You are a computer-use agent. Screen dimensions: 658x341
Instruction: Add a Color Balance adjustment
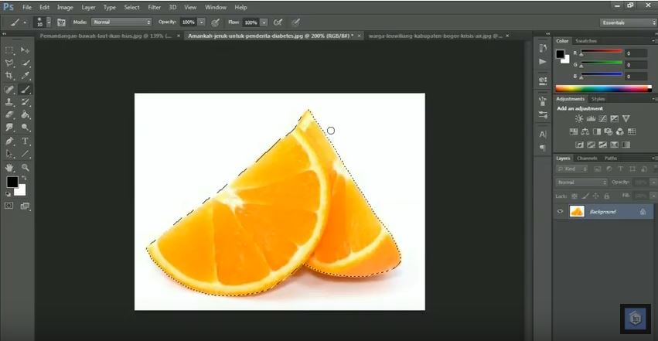click(x=585, y=131)
